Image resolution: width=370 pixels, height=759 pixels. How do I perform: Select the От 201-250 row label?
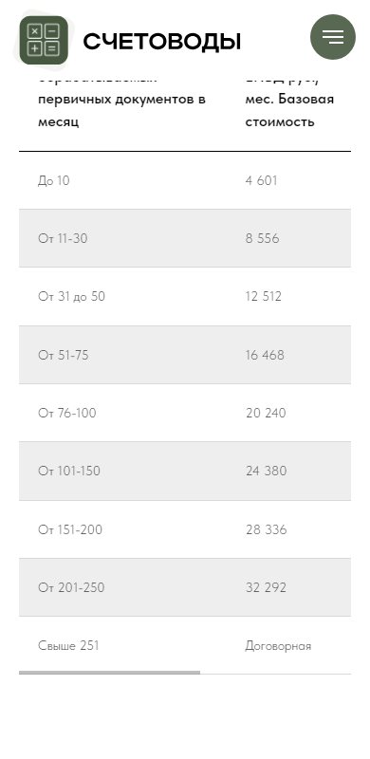point(71,587)
